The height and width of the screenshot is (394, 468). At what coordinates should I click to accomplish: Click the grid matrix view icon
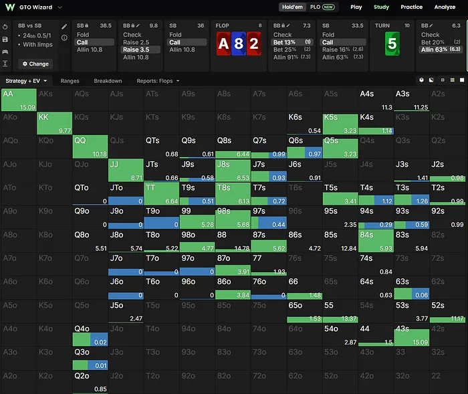tap(453, 80)
